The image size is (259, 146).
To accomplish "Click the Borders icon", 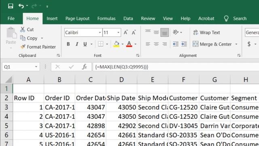I will (x=101, y=44).
